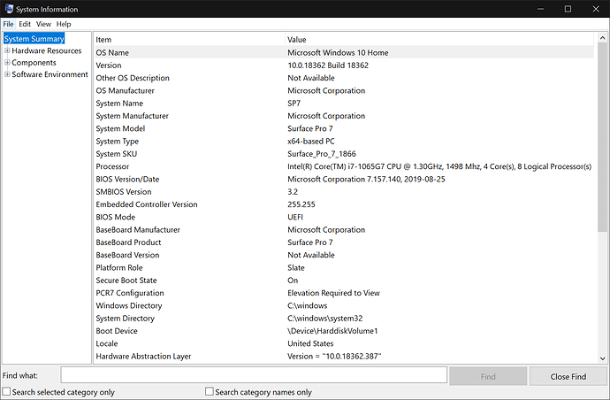Screen dimensions: 610x400
Task: Click the Elevation Required to View value
Action: [x=333, y=293]
